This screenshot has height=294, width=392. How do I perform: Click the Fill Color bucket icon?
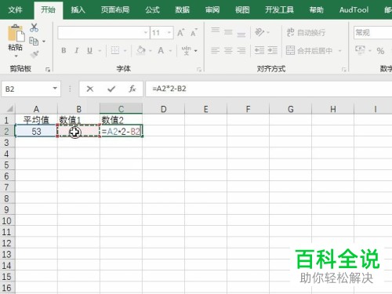[x=141, y=50]
